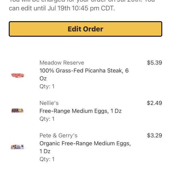Tap the '1 Dz' line of the organic eggs
171x171 pixels.
click(45, 151)
